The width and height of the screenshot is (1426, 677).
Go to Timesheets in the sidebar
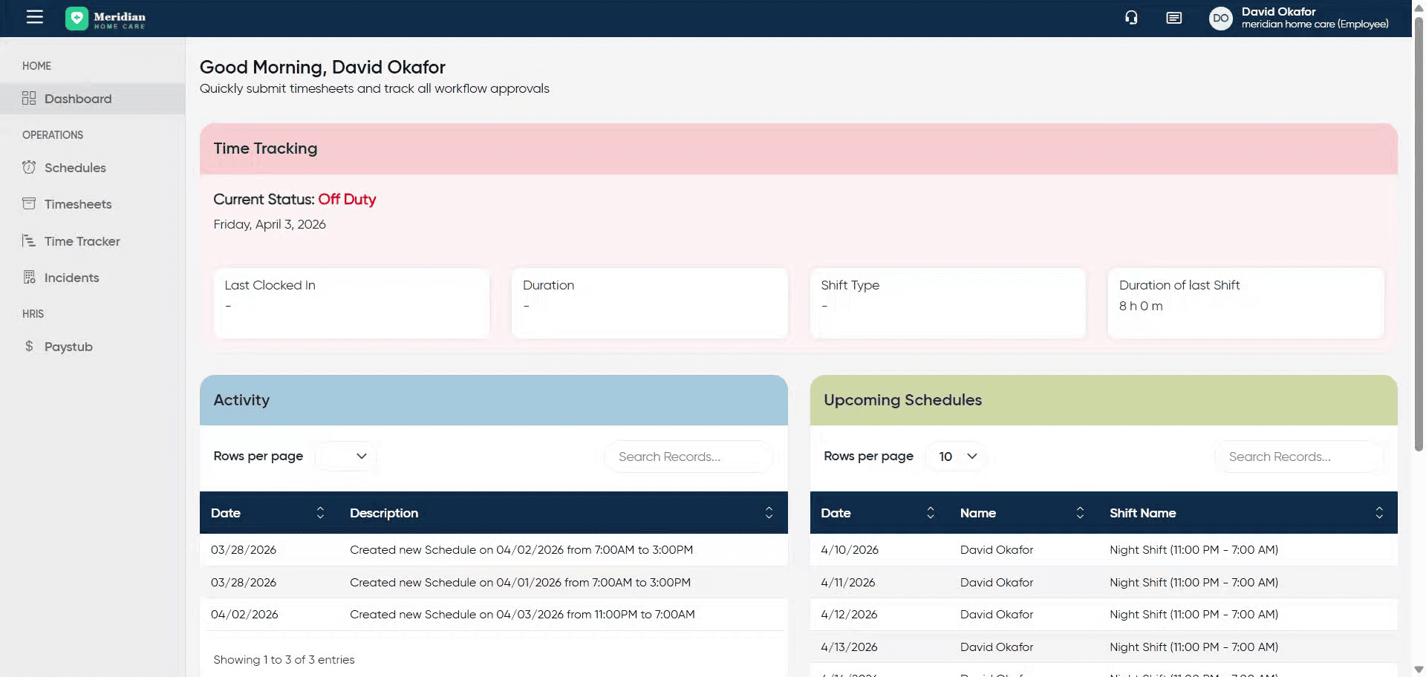(x=78, y=204)
